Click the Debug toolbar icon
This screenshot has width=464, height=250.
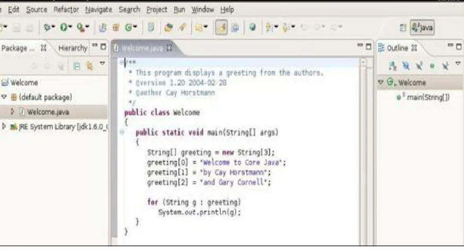[x=47, y=28]
